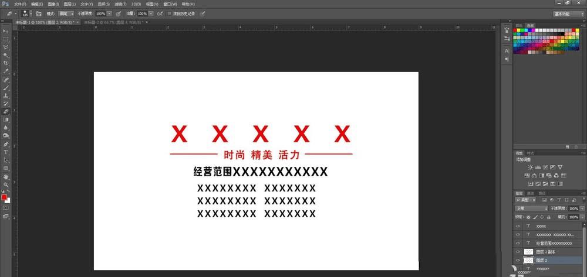The height and width of the screenshot is (277, 587).
Task: Pick yellow swatch in Swatches panel
Action: (519, 30)
